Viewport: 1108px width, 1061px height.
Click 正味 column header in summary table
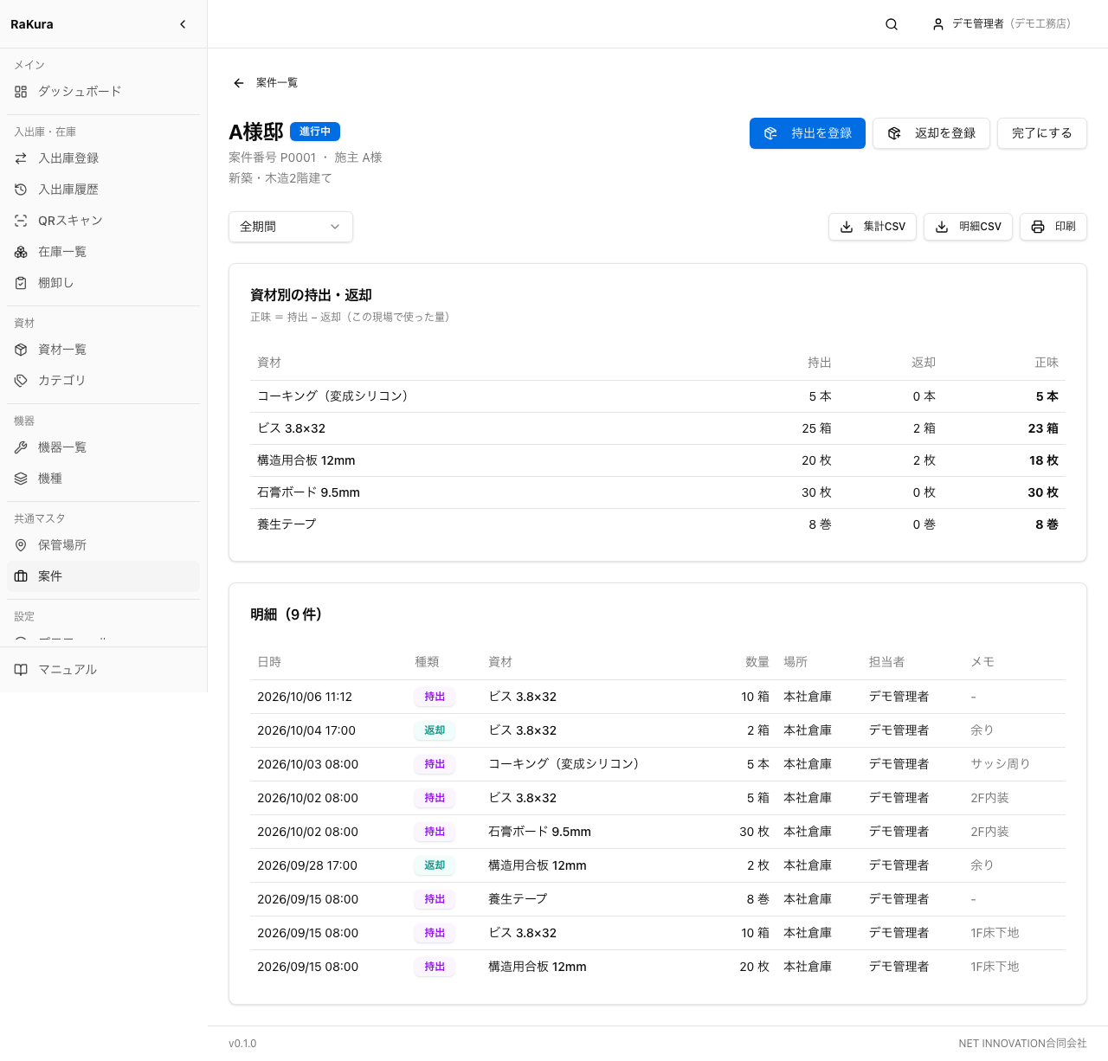(1047, 363)
